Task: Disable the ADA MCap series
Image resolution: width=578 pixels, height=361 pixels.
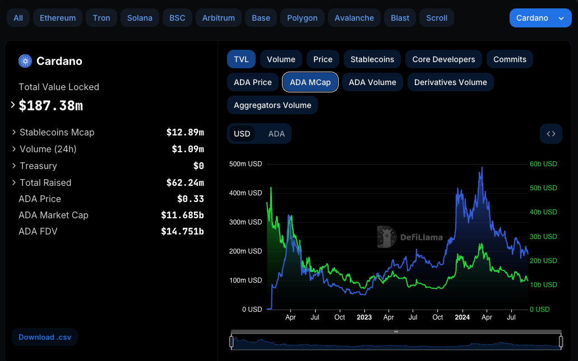Action: (311, 82)
